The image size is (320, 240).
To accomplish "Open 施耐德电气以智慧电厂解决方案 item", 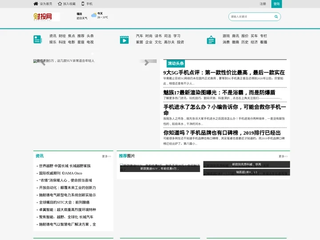I will pyautogui.click(x=68, y=224).
